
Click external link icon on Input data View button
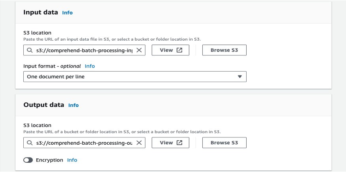coord(179,50)
